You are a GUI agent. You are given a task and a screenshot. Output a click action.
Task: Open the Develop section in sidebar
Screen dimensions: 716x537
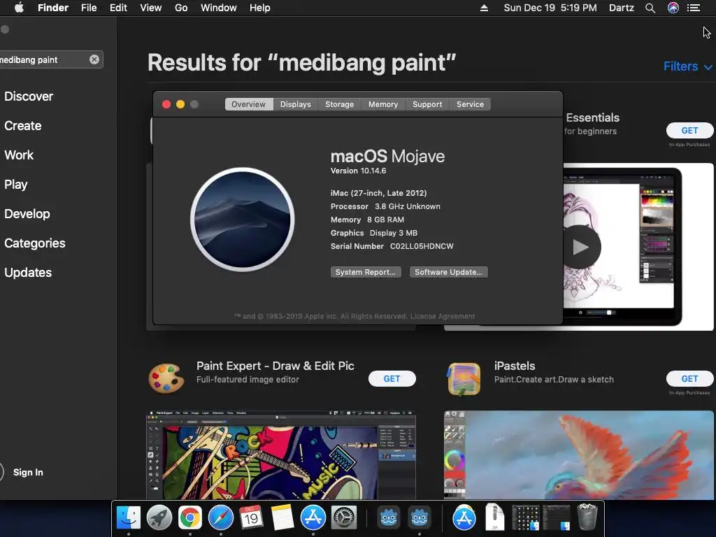click(27, 214)
